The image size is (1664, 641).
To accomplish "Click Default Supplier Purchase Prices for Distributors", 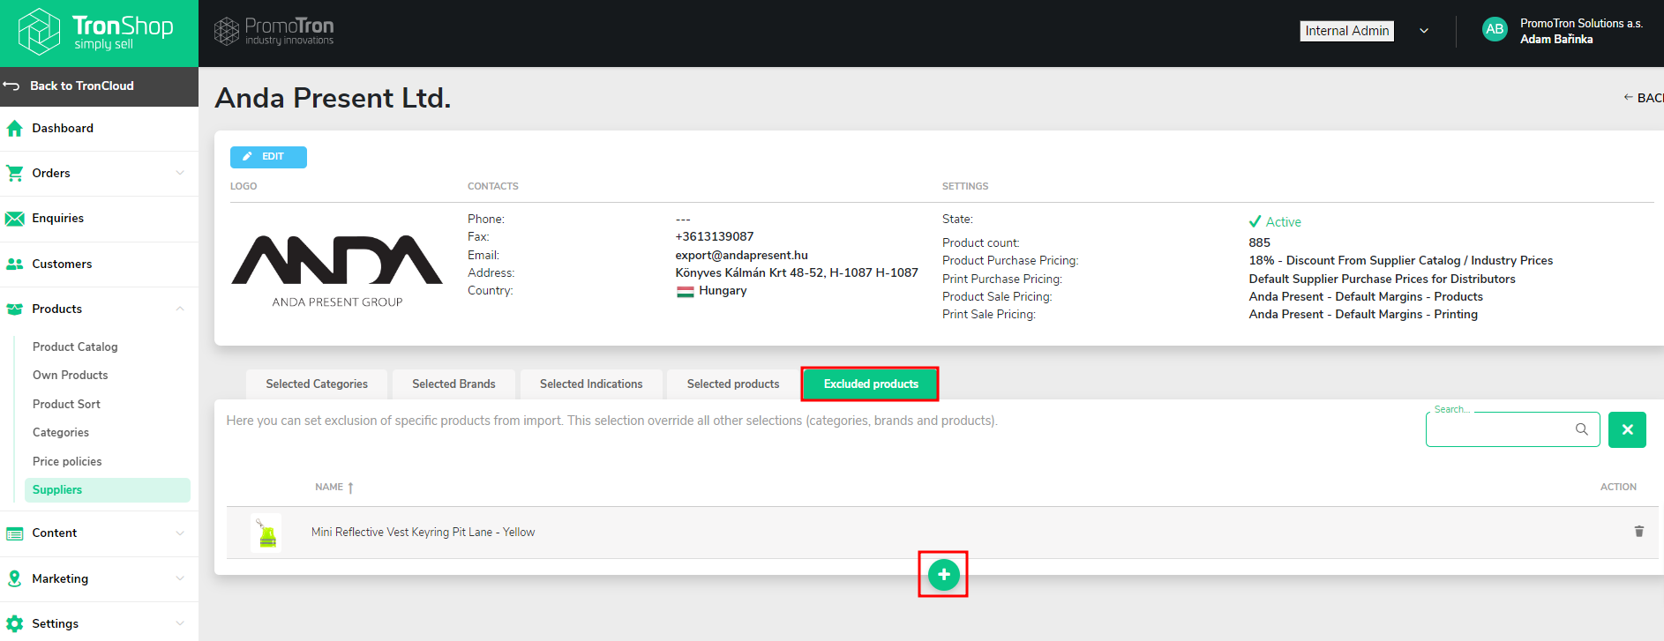I will [x=1382, y=279].
